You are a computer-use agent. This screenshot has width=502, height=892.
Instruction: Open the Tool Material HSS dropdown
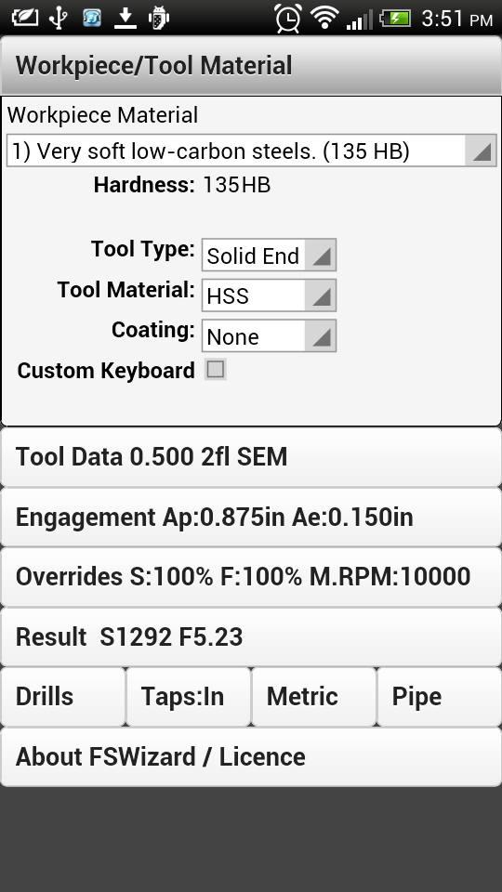tap(269, 295)
